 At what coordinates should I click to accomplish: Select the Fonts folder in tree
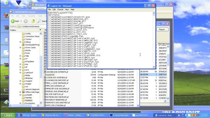(x=28, y=53)
